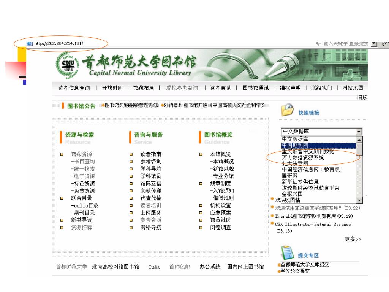Open 入馆须知 link
Viewport: 389px width, 292px height.
pyautogui.click(x=222, y=191)
